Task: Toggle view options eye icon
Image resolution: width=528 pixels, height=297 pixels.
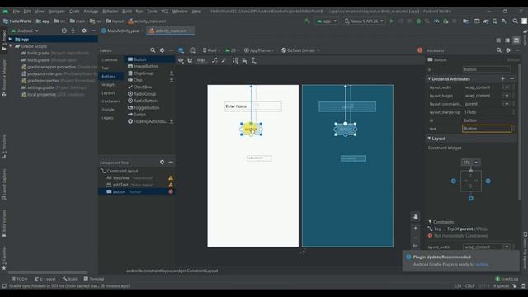Action: click(x=181, y=60)
